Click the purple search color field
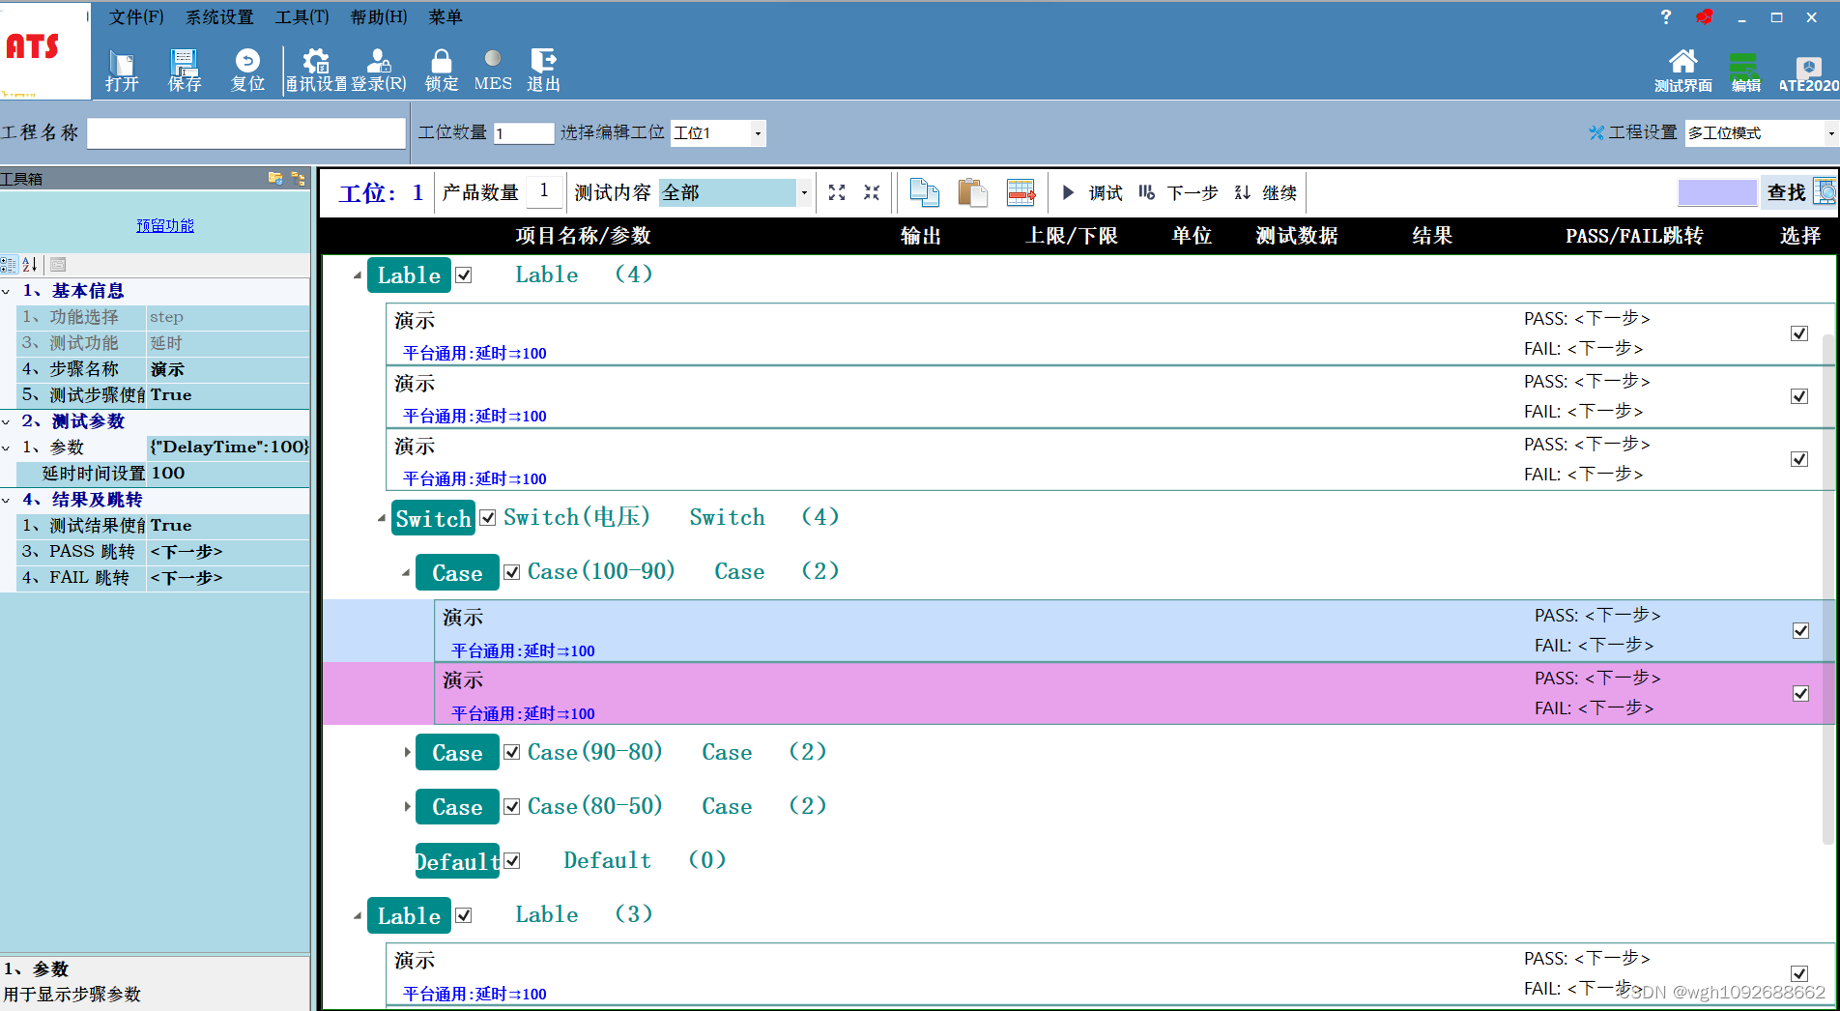The image size is (1840, 1011). click(x=1717, y=192)
